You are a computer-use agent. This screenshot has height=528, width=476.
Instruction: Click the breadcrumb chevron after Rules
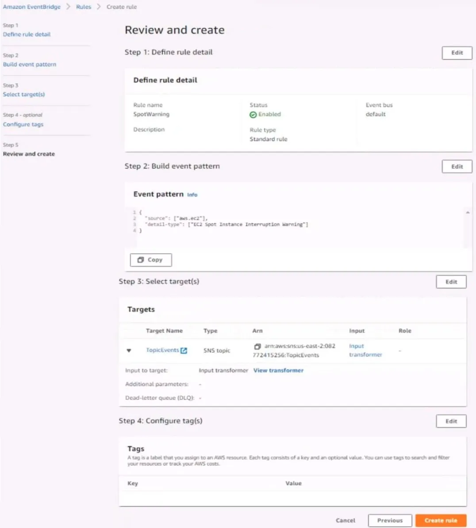tap(99, 7)
